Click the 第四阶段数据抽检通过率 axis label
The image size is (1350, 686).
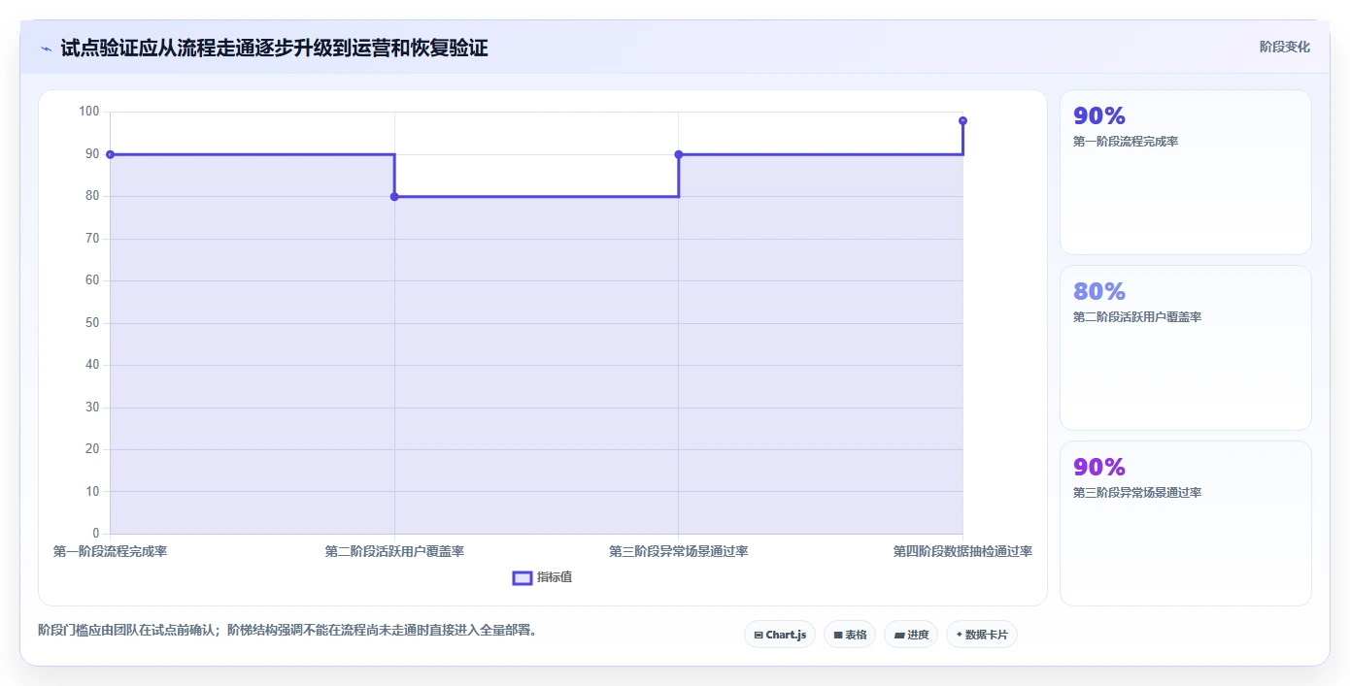(962, 551)
